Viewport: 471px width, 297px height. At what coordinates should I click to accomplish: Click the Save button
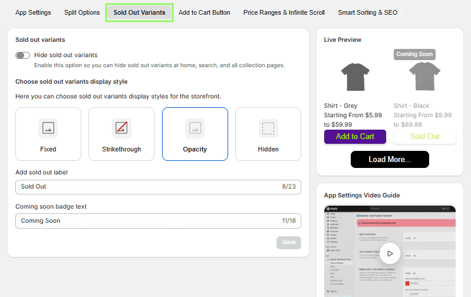[289, 242]
